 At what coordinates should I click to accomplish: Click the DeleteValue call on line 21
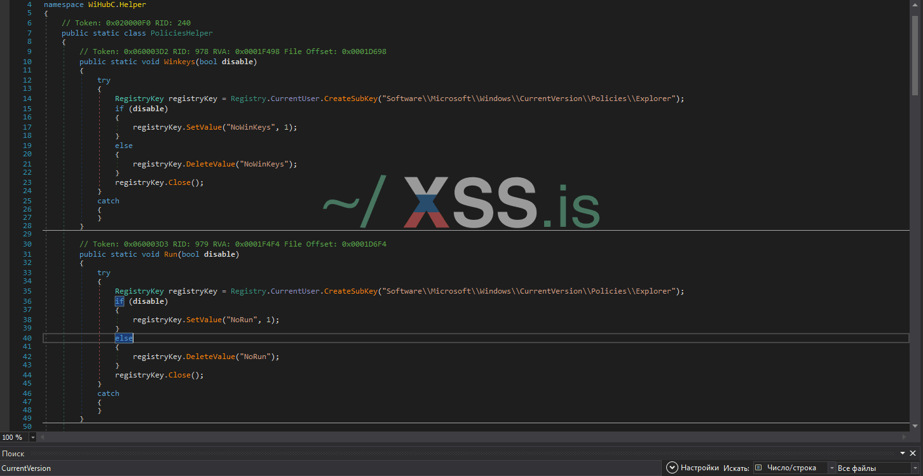[x=210, y=164]
